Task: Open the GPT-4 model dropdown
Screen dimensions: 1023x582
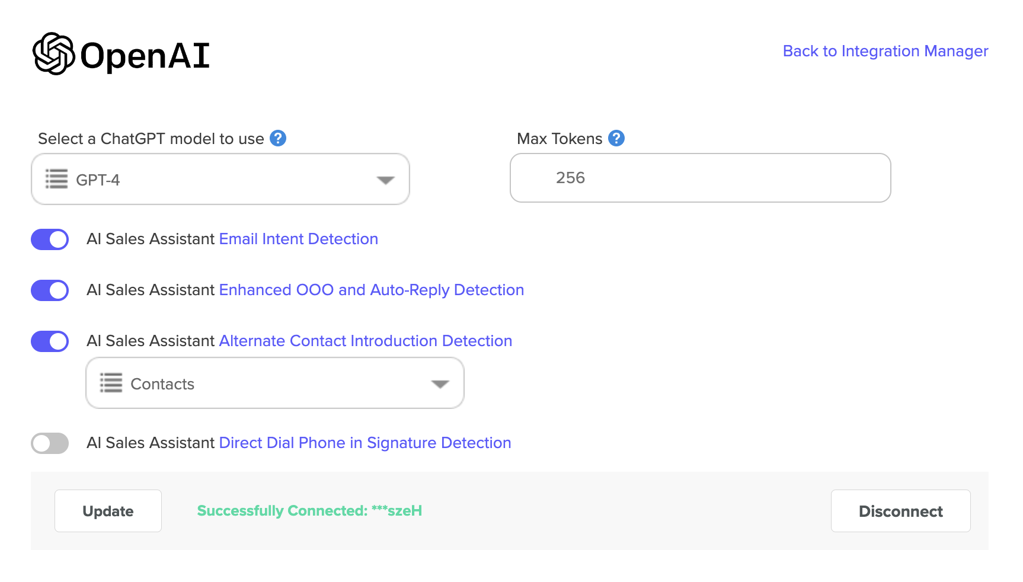Action: (x=220, y=179)
